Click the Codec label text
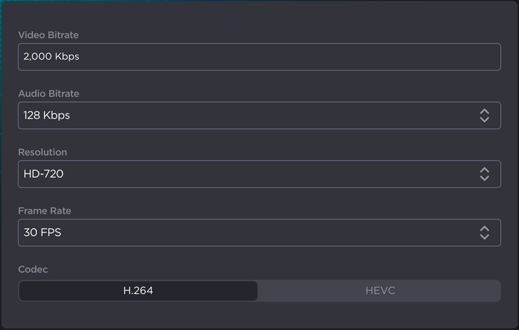The image size is (519, 330). [x=33, y=269]
